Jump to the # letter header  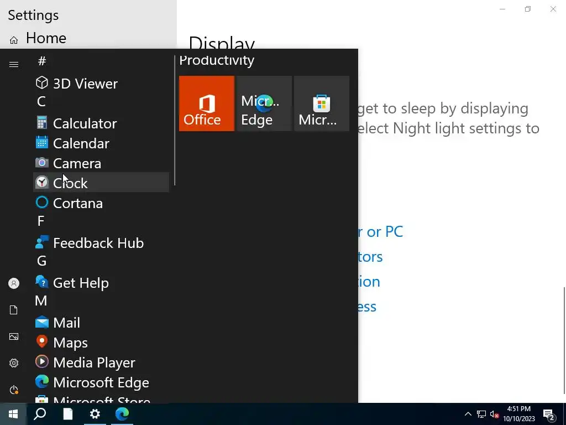pos(42,61)
